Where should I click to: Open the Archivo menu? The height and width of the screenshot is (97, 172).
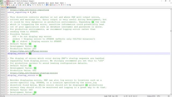pyautogui.click(x=2, y=3)
